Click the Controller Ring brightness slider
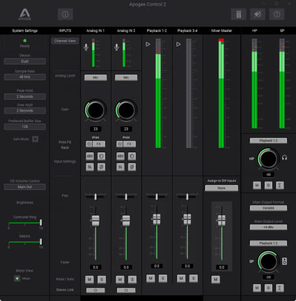 (x=25, y=223)
